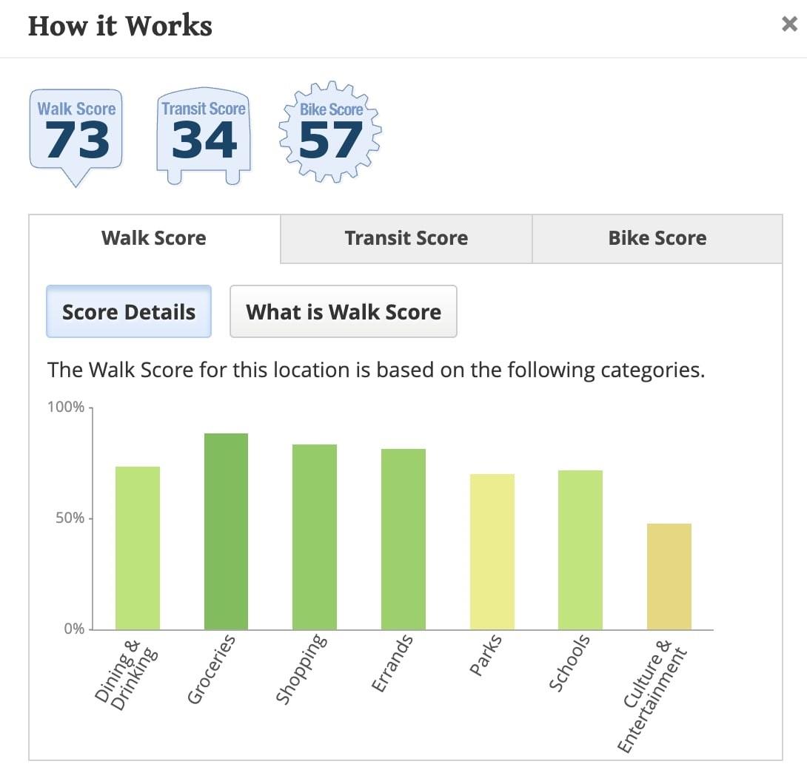
Task: Open the Bike Score tab
Action: pyautogui.click(x=657, y=239)
